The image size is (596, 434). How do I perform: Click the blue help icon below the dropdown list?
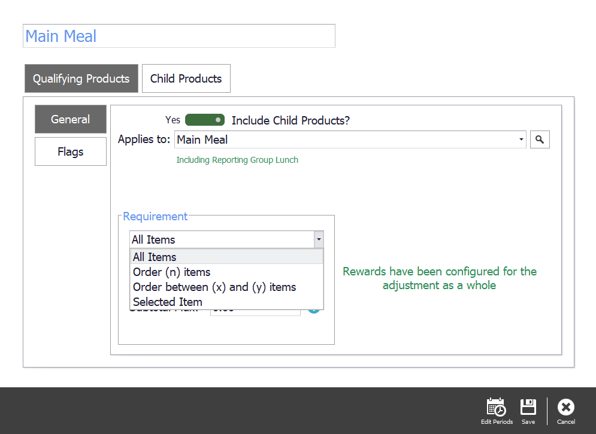tap(314, 311)
